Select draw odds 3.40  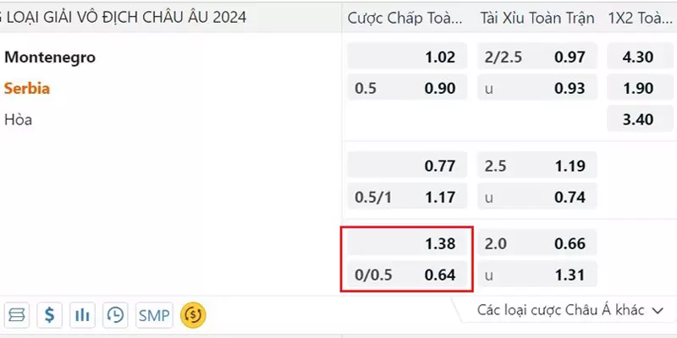coord(638,118)
